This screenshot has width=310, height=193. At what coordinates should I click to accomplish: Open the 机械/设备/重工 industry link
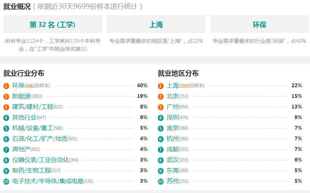click(33, 128)
